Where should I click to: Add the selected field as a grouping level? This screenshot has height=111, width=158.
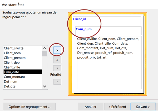coord(57,50)
